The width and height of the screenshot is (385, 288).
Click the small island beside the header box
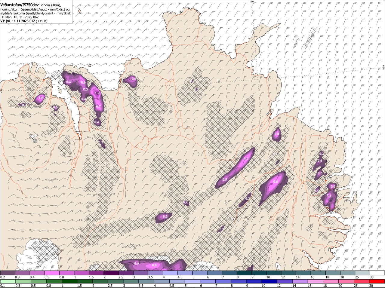[80, 11]
